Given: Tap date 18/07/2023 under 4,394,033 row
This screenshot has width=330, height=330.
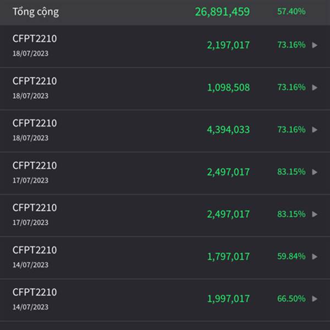Looking at the screenshot, I should (30, 138).
